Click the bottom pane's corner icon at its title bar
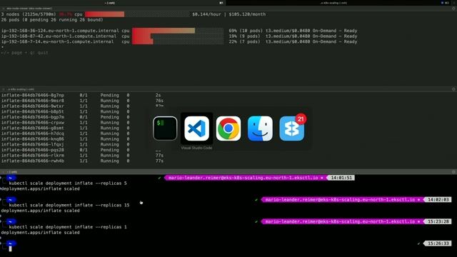Viewport: 457px width, 257px height. click(x=453, y=172)
